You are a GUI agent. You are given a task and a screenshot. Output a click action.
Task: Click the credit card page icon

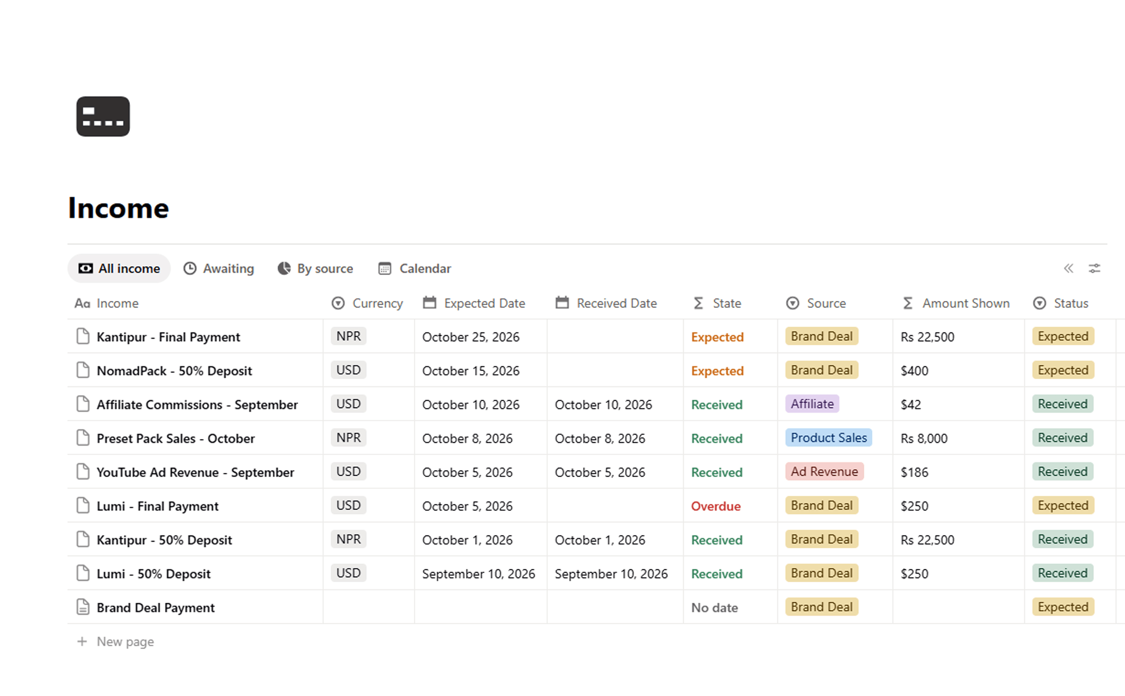click(x=103, y=116)
